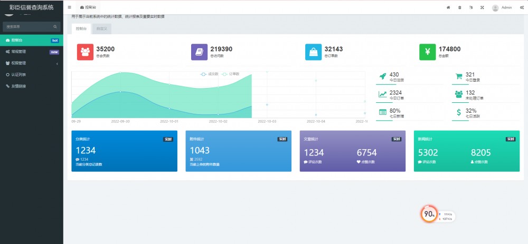Click the fullscreen expand icon
Image resolution: width=528 pixels, height=244 pixels.
[x=482, y=7]
